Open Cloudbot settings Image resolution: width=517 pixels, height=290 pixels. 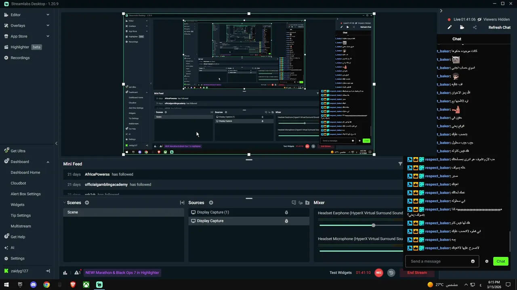point(18,183)
